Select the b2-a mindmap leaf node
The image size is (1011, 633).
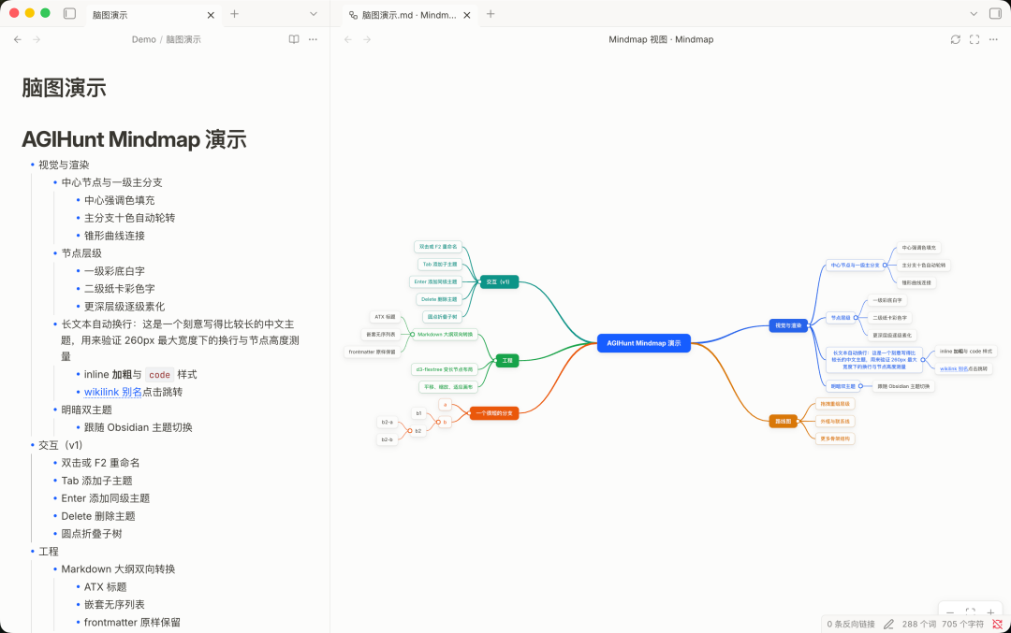[x=387, y=422]
